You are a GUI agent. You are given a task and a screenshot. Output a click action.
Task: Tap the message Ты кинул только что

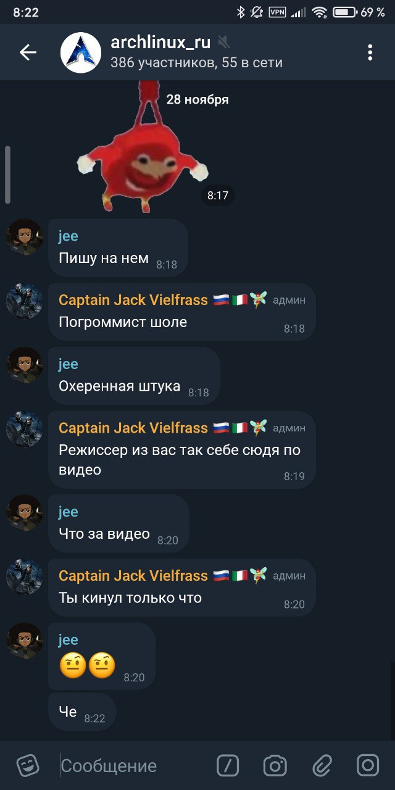point(182,588)
